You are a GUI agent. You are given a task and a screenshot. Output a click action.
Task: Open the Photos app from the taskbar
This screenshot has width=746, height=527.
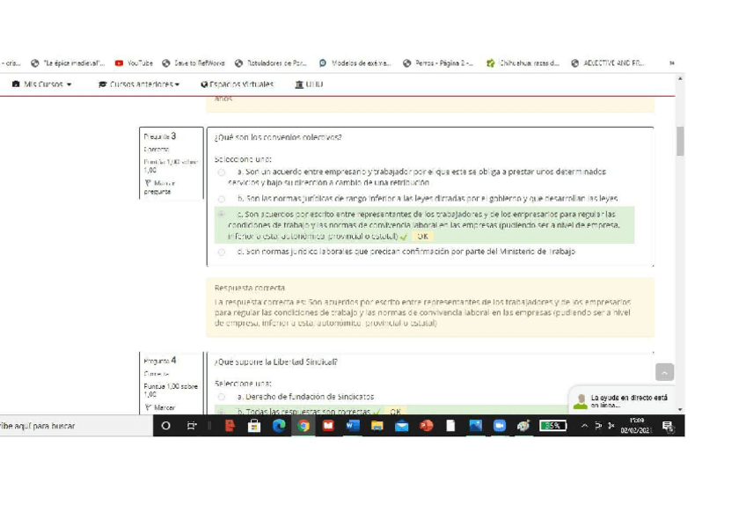click(x=475, y=426)
